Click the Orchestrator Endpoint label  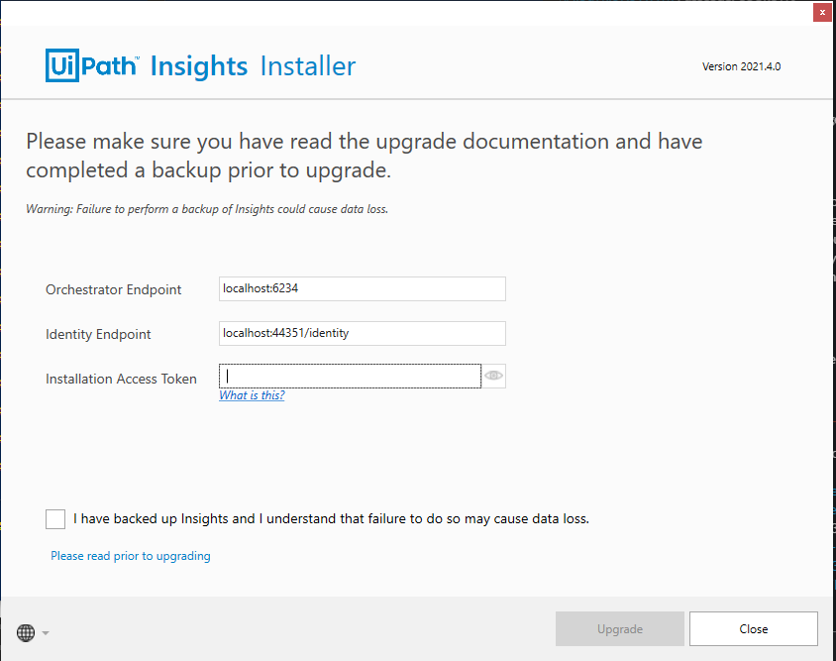click(114, 289)
